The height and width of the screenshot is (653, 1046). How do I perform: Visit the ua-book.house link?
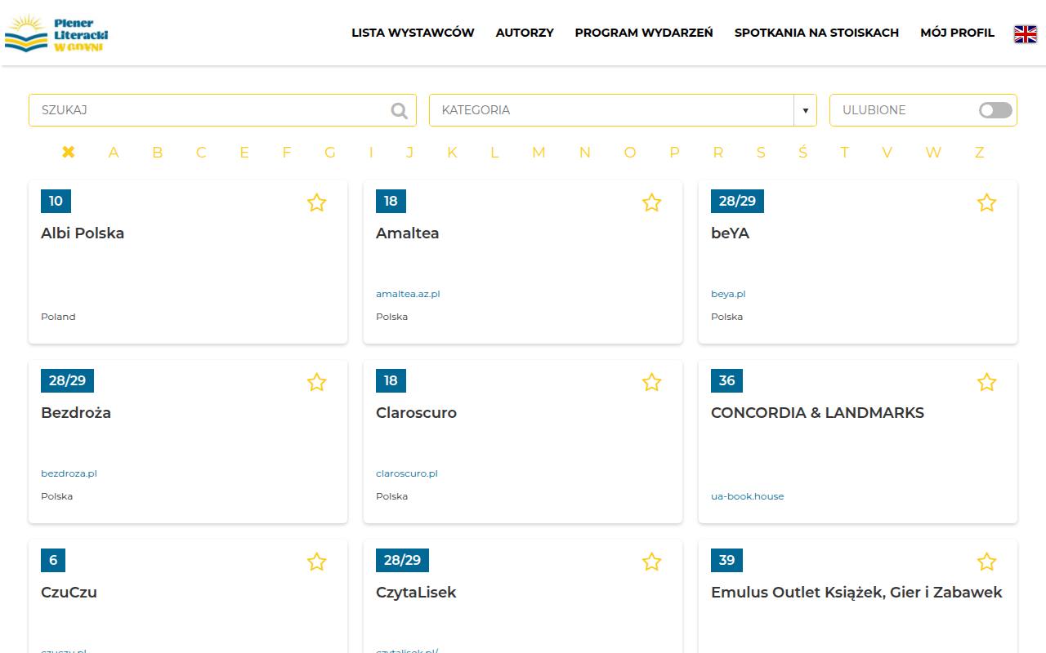point(748,496)
